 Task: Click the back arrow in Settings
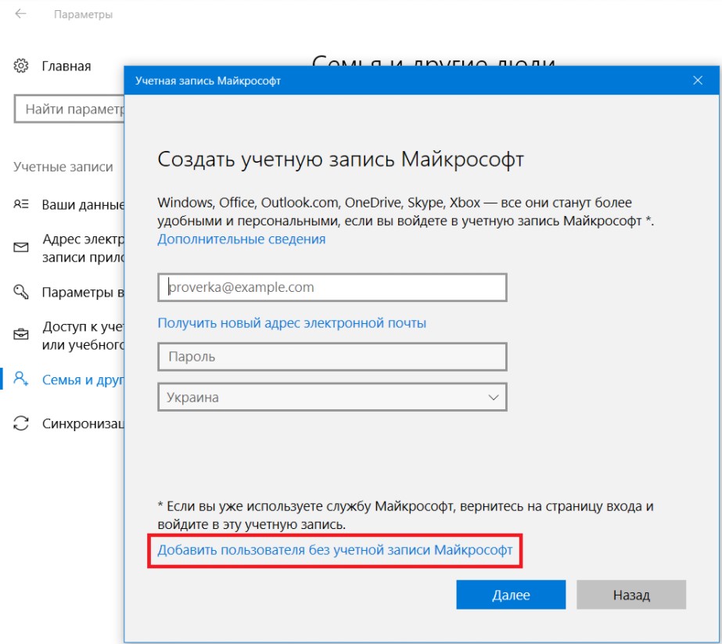pyautogui.click(x=20, y=14)
